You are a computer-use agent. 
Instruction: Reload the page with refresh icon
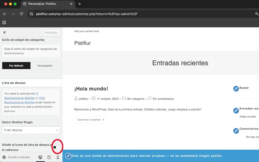[x=21, y=14]
